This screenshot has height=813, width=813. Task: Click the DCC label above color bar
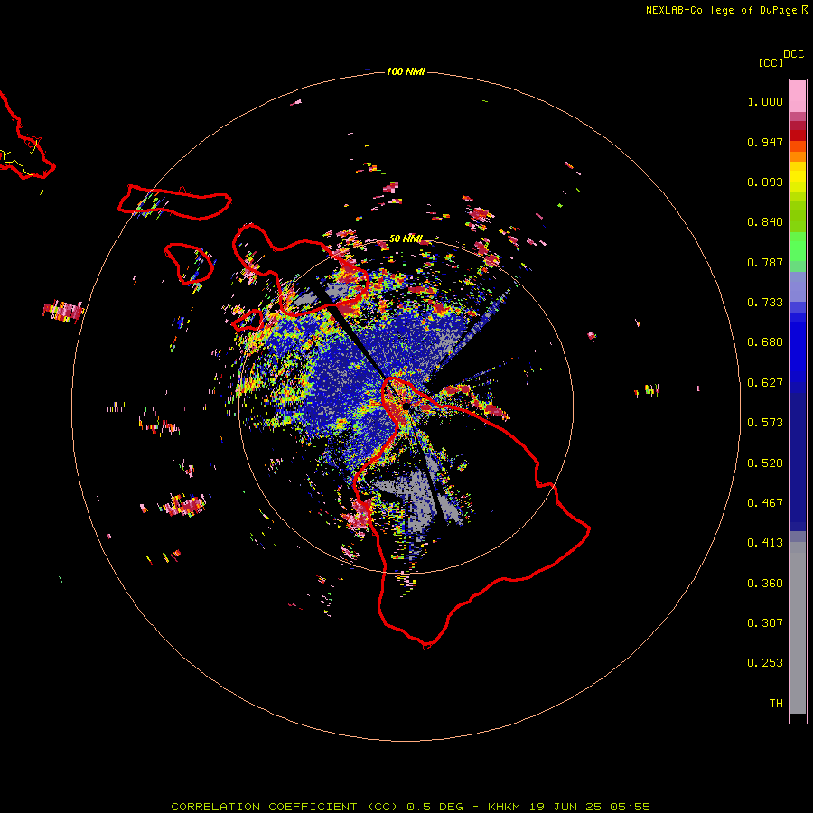point(794,54)
